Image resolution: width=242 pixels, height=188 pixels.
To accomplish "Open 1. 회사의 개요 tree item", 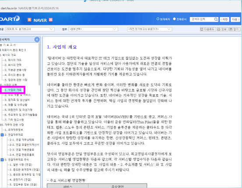I will coord(13,60).
